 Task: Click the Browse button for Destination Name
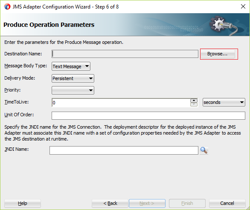(218, 54)
